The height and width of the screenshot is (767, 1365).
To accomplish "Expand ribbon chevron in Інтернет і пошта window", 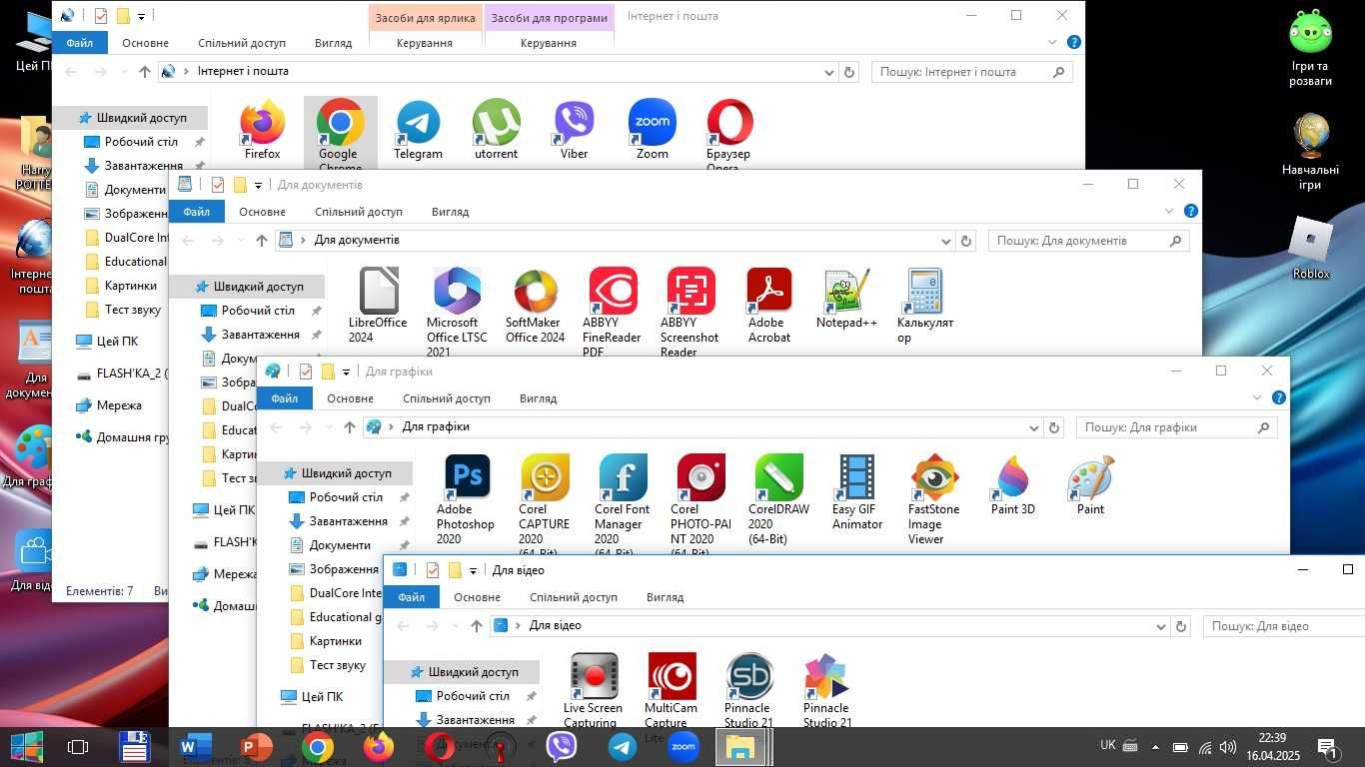I will (1052, 43).
